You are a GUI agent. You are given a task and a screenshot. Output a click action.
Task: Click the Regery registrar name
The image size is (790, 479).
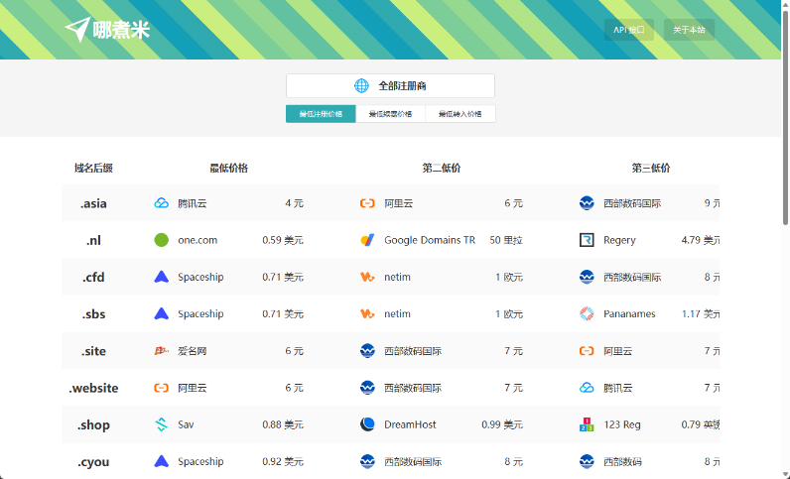[619, 241]
